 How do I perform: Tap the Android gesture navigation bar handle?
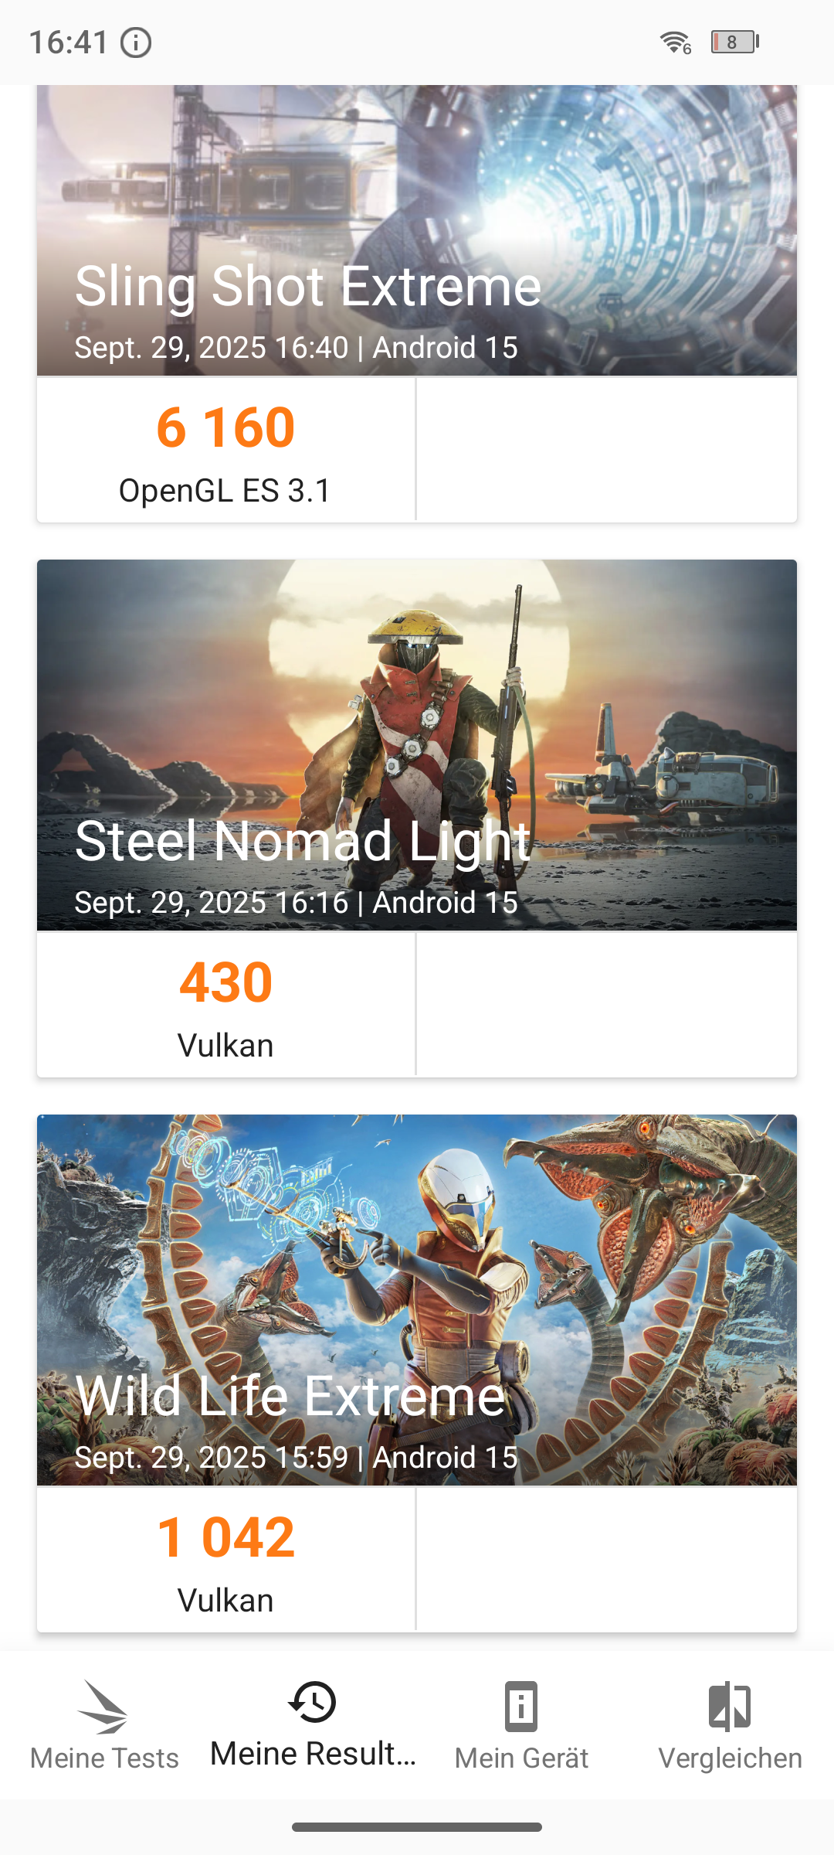pos(417,1827)
